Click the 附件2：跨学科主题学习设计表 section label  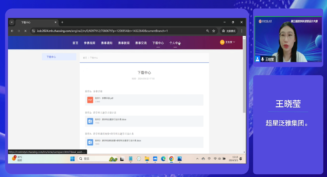tap(101, 113)
